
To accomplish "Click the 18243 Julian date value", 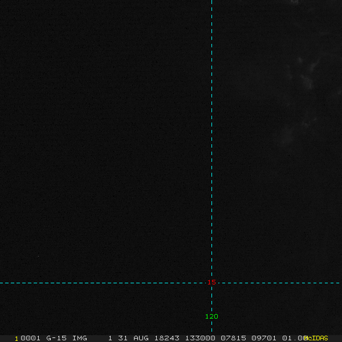I will [x=167, y=338].
